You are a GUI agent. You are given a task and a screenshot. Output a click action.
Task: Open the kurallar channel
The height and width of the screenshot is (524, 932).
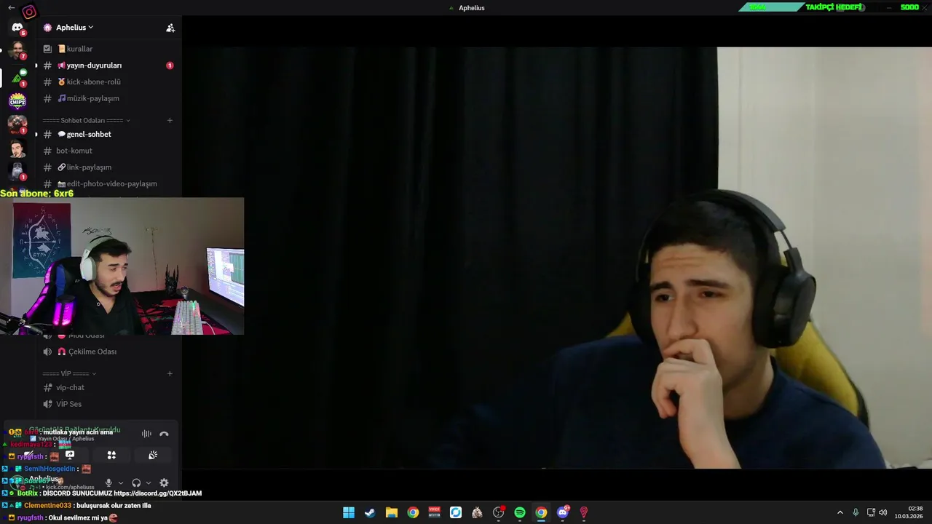[109, 49]
